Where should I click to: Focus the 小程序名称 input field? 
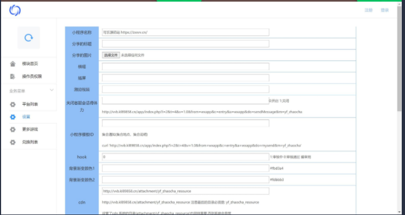[x=185, y=32]
